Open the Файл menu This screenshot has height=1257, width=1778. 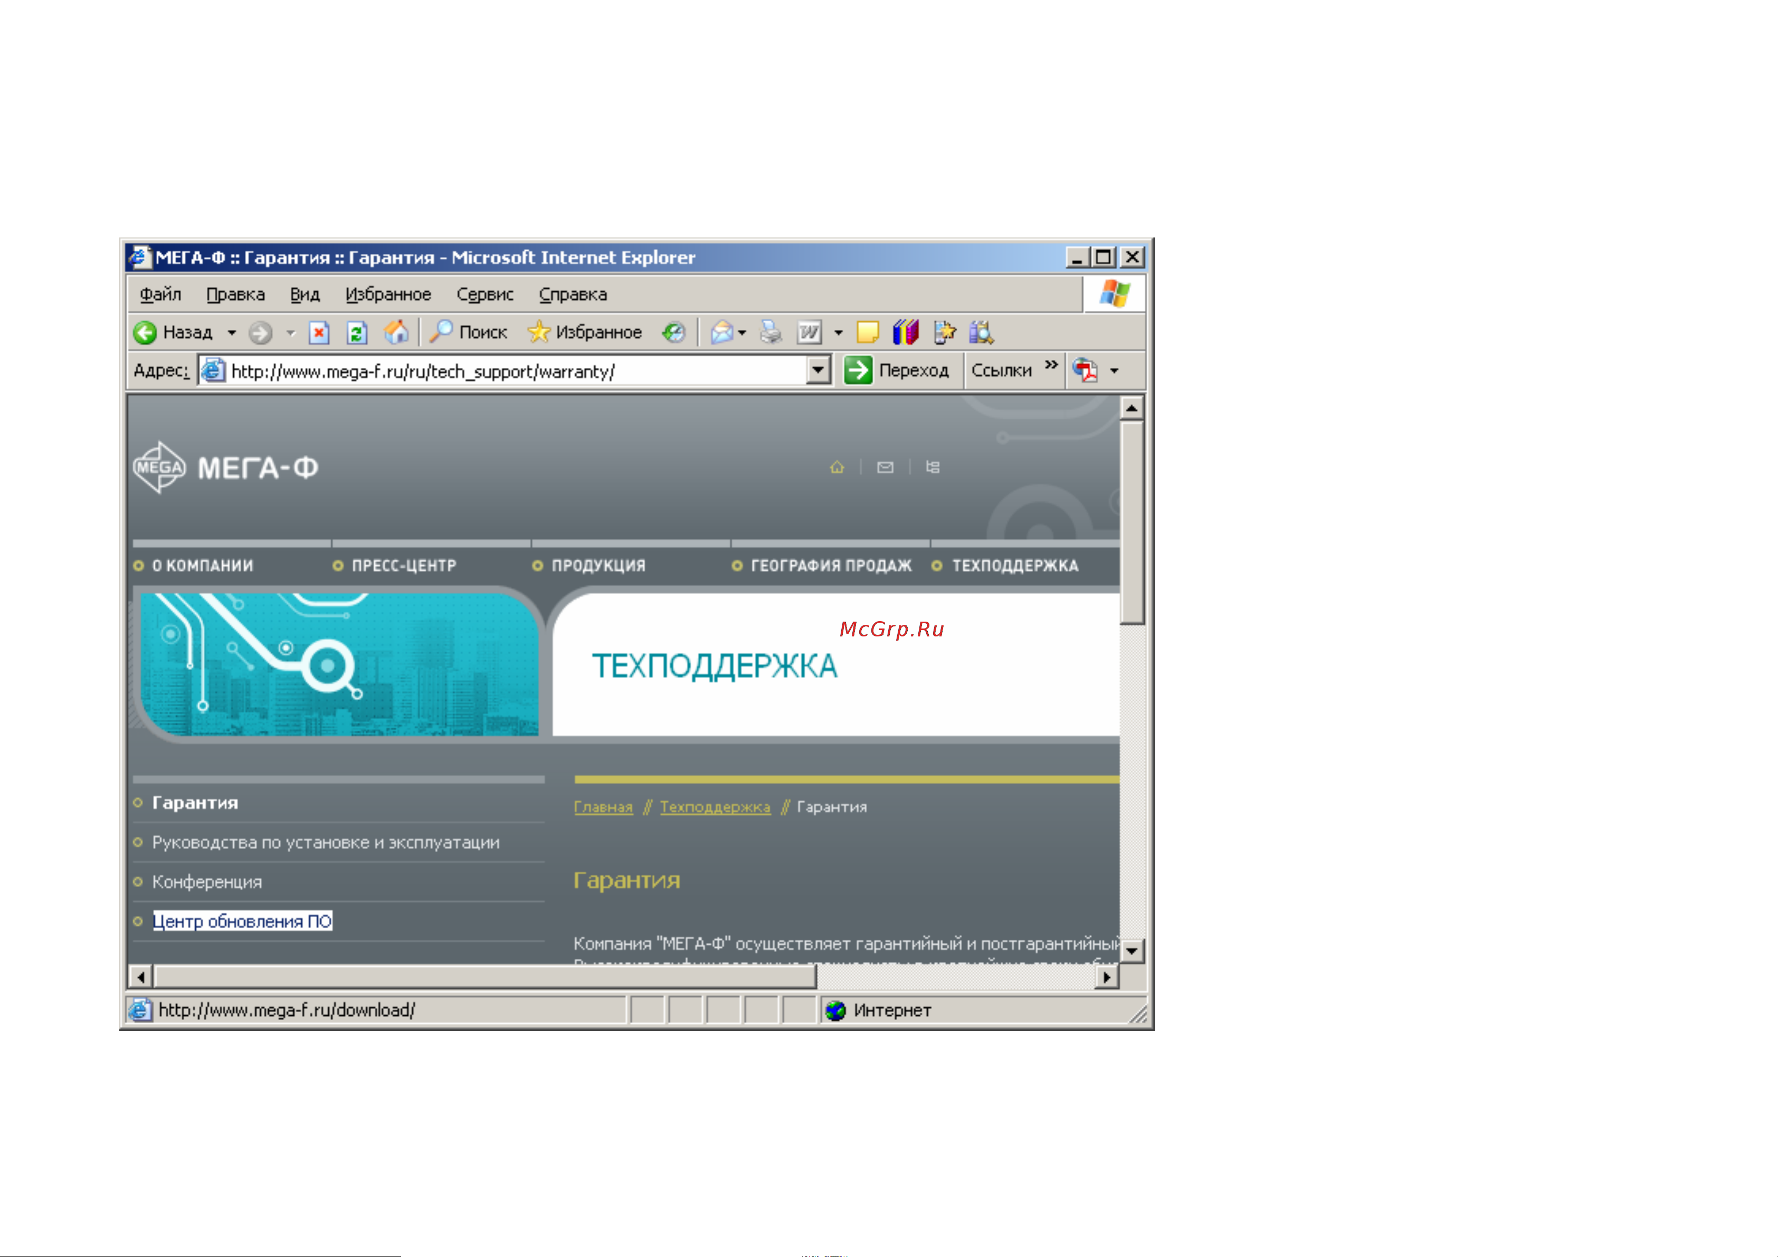click(160, 294)
